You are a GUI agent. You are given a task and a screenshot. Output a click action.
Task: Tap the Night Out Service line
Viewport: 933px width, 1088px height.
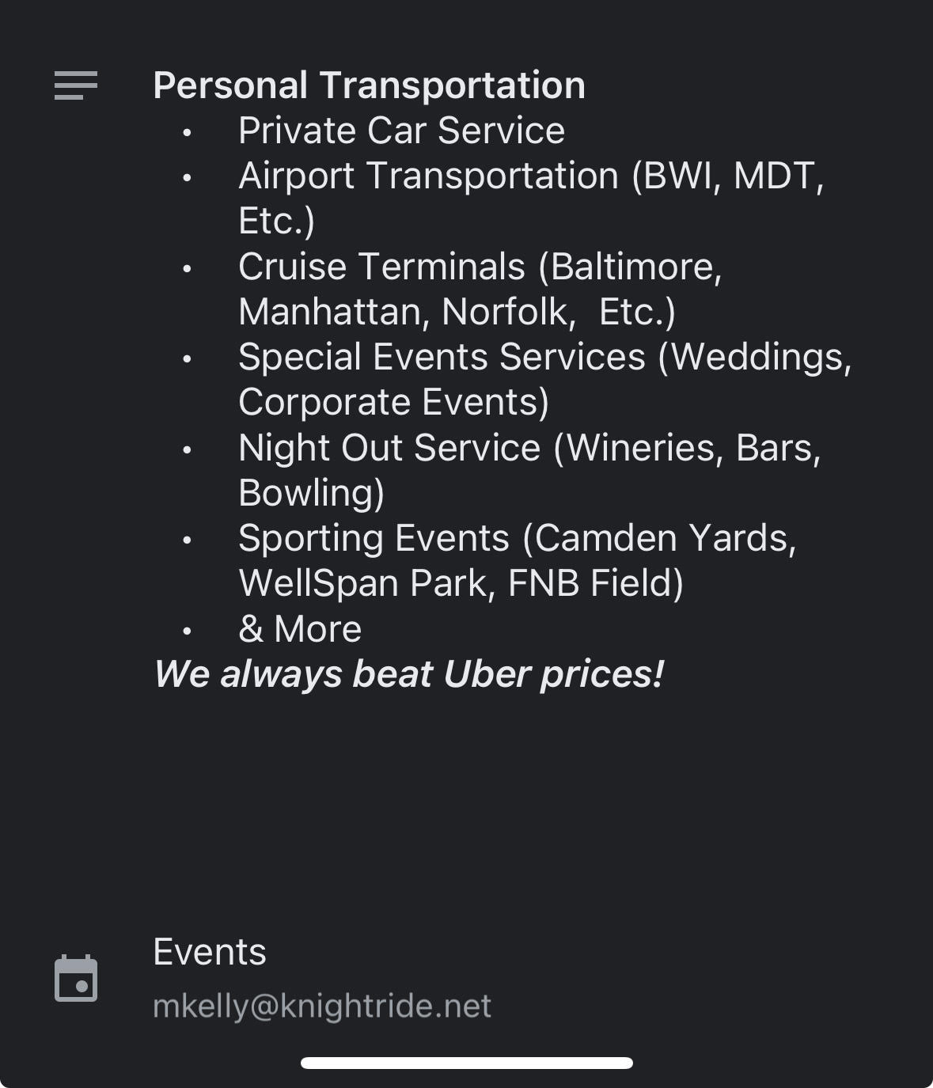[529, 448]
